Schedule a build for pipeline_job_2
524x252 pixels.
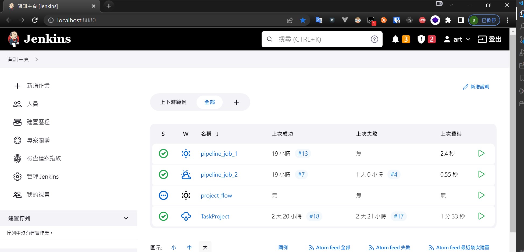pos(481,174)
